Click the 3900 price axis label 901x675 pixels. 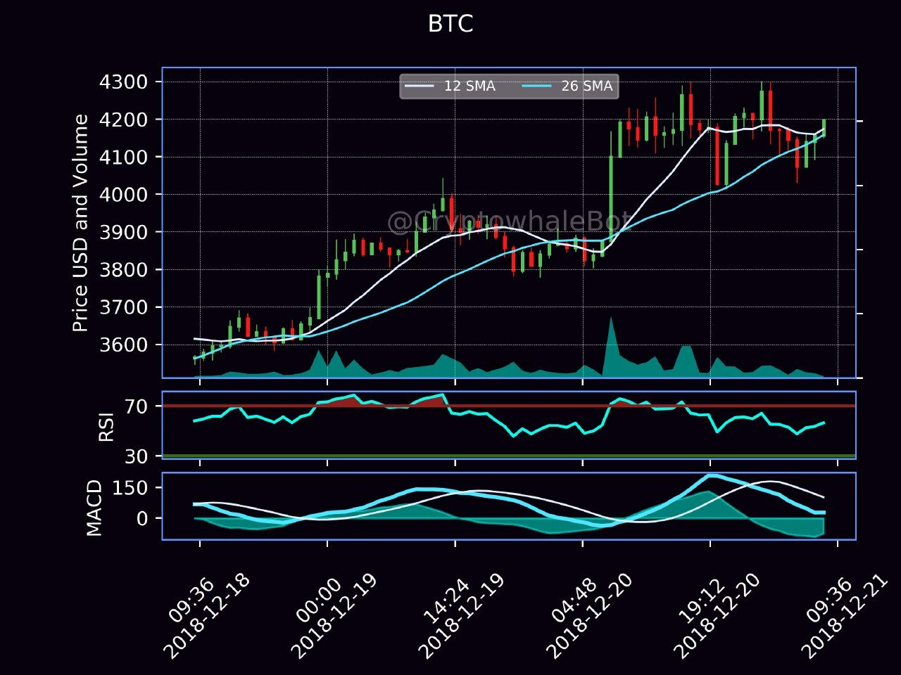(125, 232)
